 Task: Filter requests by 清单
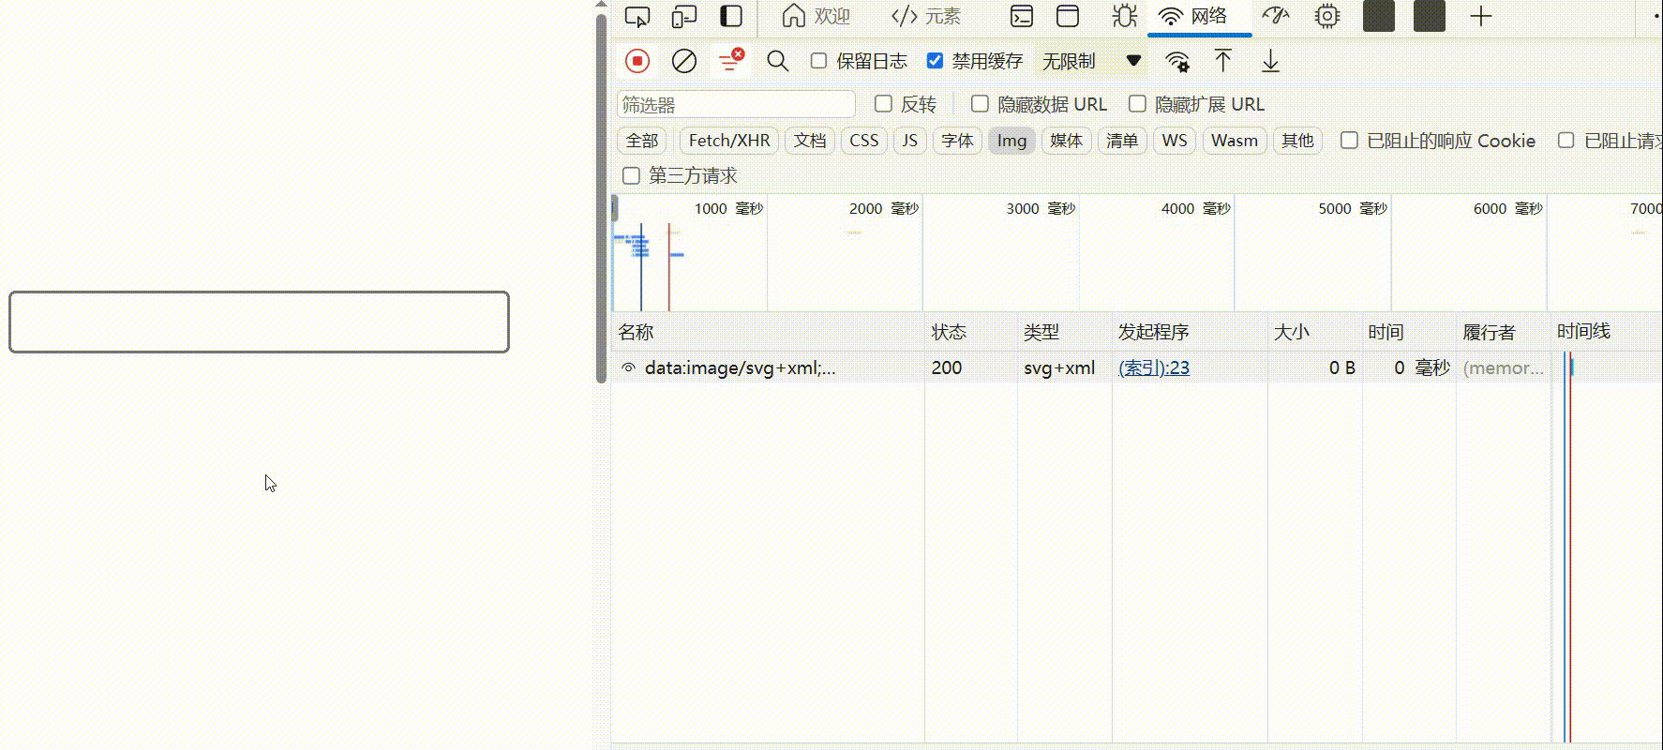1121,141
